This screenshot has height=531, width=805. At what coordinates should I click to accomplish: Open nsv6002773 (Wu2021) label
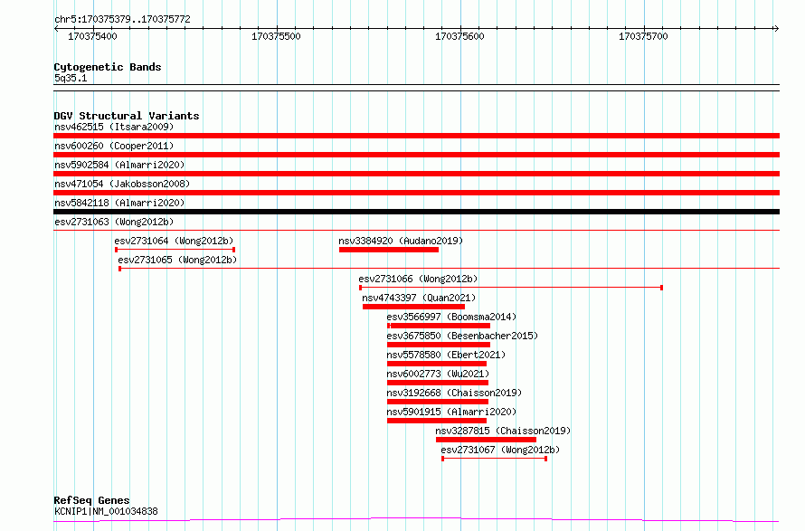pos(438,374)
